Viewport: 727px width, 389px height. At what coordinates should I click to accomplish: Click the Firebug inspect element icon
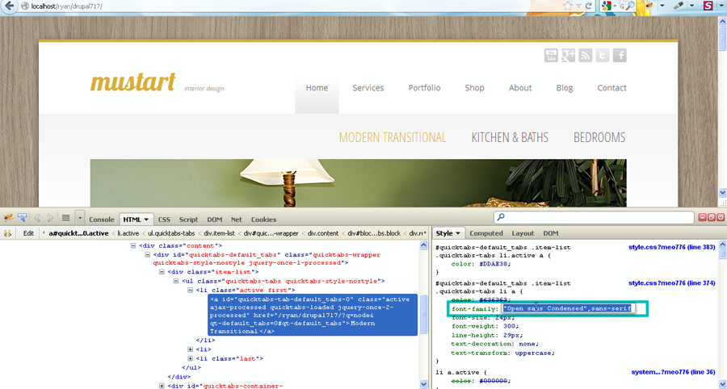pos(23,218)
